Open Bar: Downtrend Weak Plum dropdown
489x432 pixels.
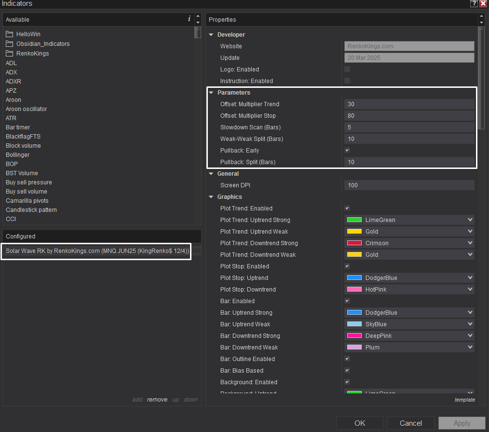[x=409, y=347]
